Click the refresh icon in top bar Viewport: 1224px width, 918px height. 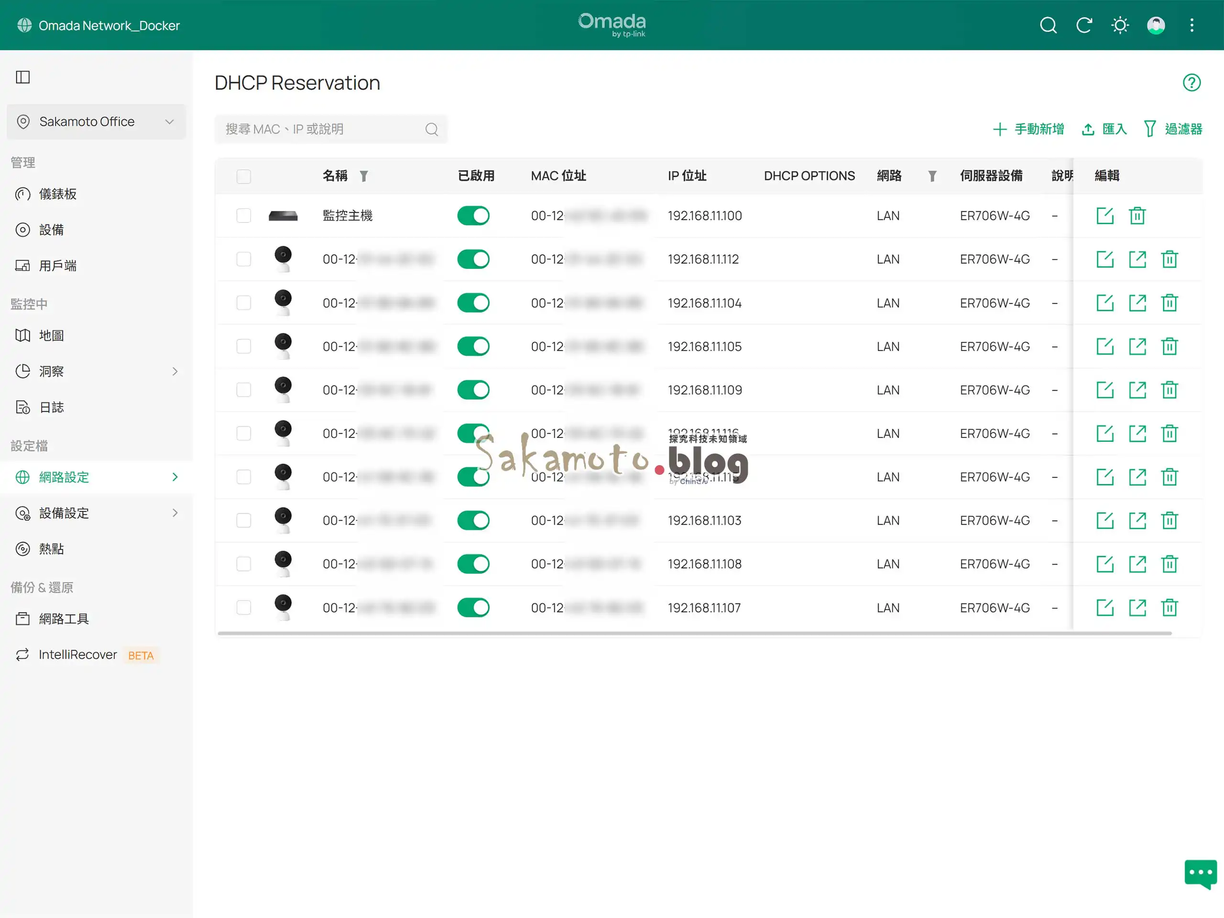coord(1083,25)
